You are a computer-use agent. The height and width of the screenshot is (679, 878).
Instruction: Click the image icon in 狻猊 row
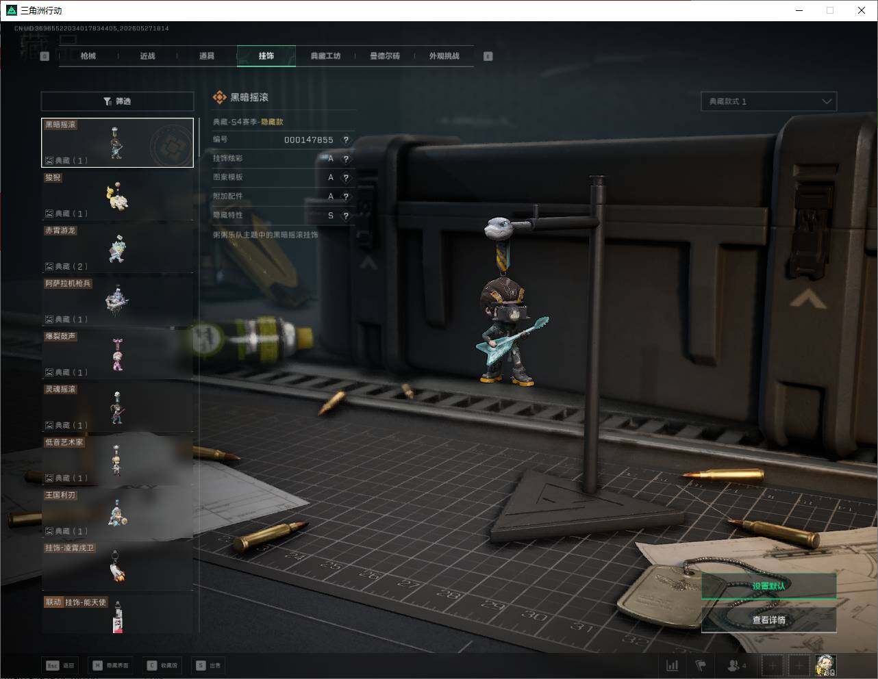[49, 214]
